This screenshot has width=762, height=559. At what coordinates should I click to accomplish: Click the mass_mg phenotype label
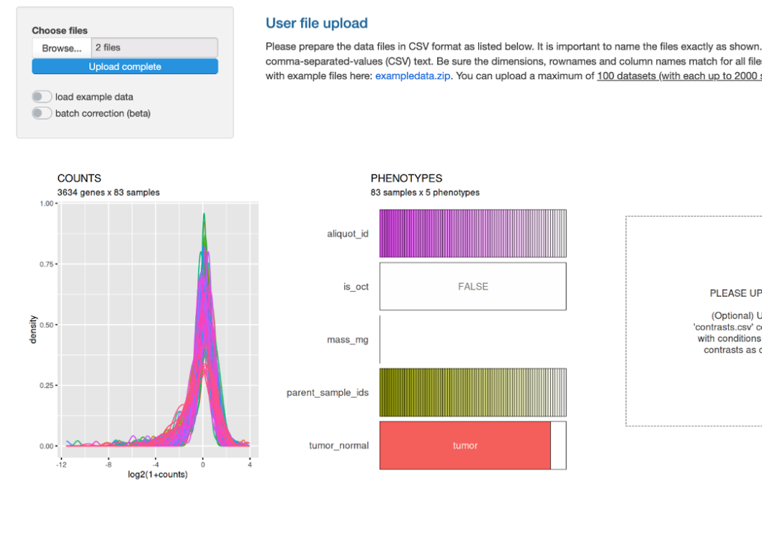click(x=348, y=339)
